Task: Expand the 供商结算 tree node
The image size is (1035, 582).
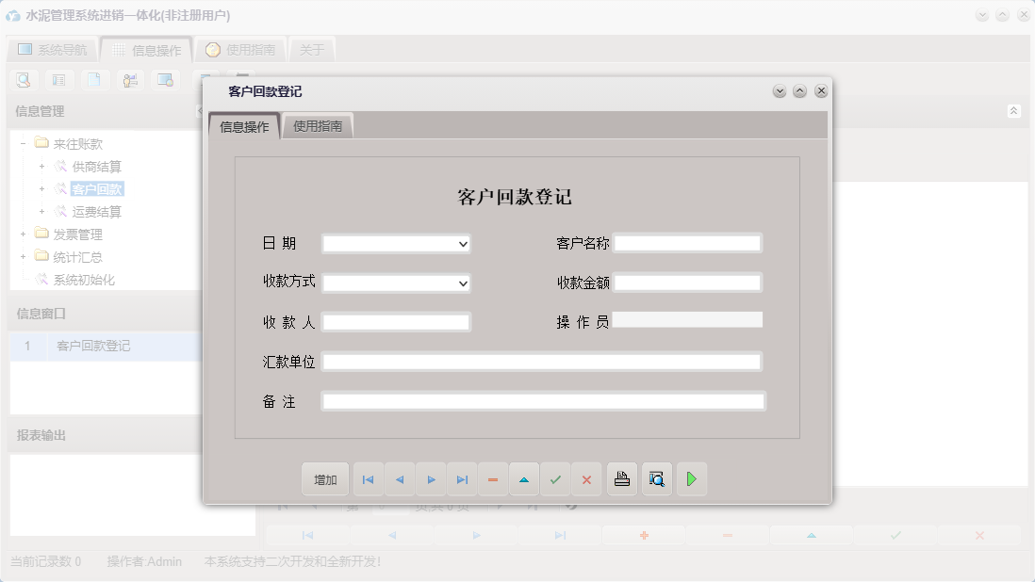Action: 41,166
